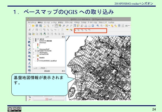Image resolution: width=162 pixels, height=112 pixels.
Task: Click the Zoom to Selection icon
Action: [78, 26]
